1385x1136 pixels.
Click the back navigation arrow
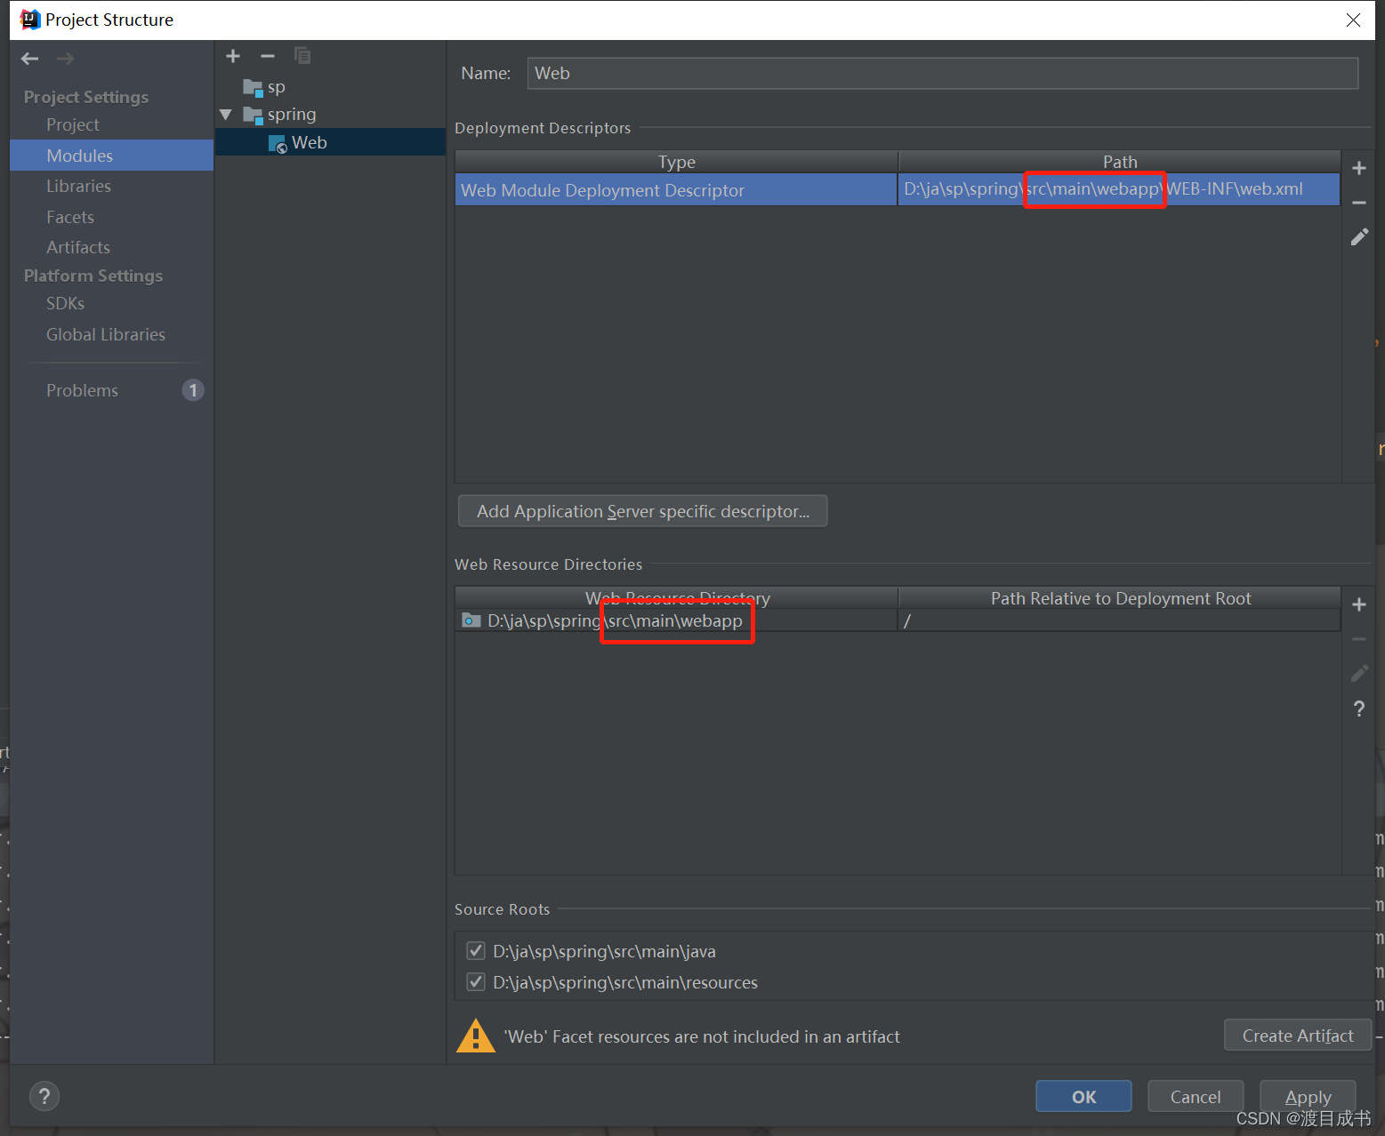[30, 59]
